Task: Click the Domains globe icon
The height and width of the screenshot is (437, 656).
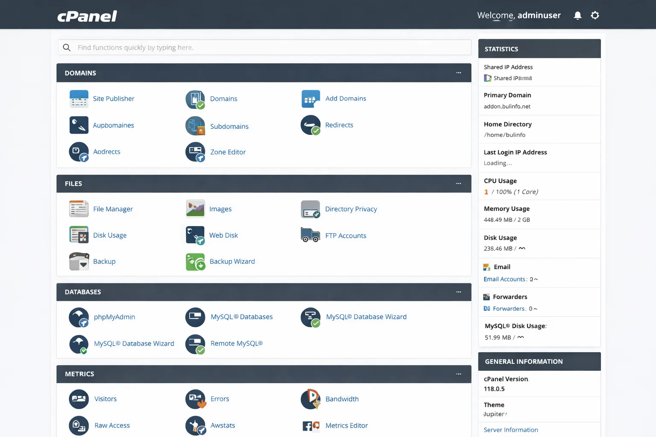Action: click(195, 99)
